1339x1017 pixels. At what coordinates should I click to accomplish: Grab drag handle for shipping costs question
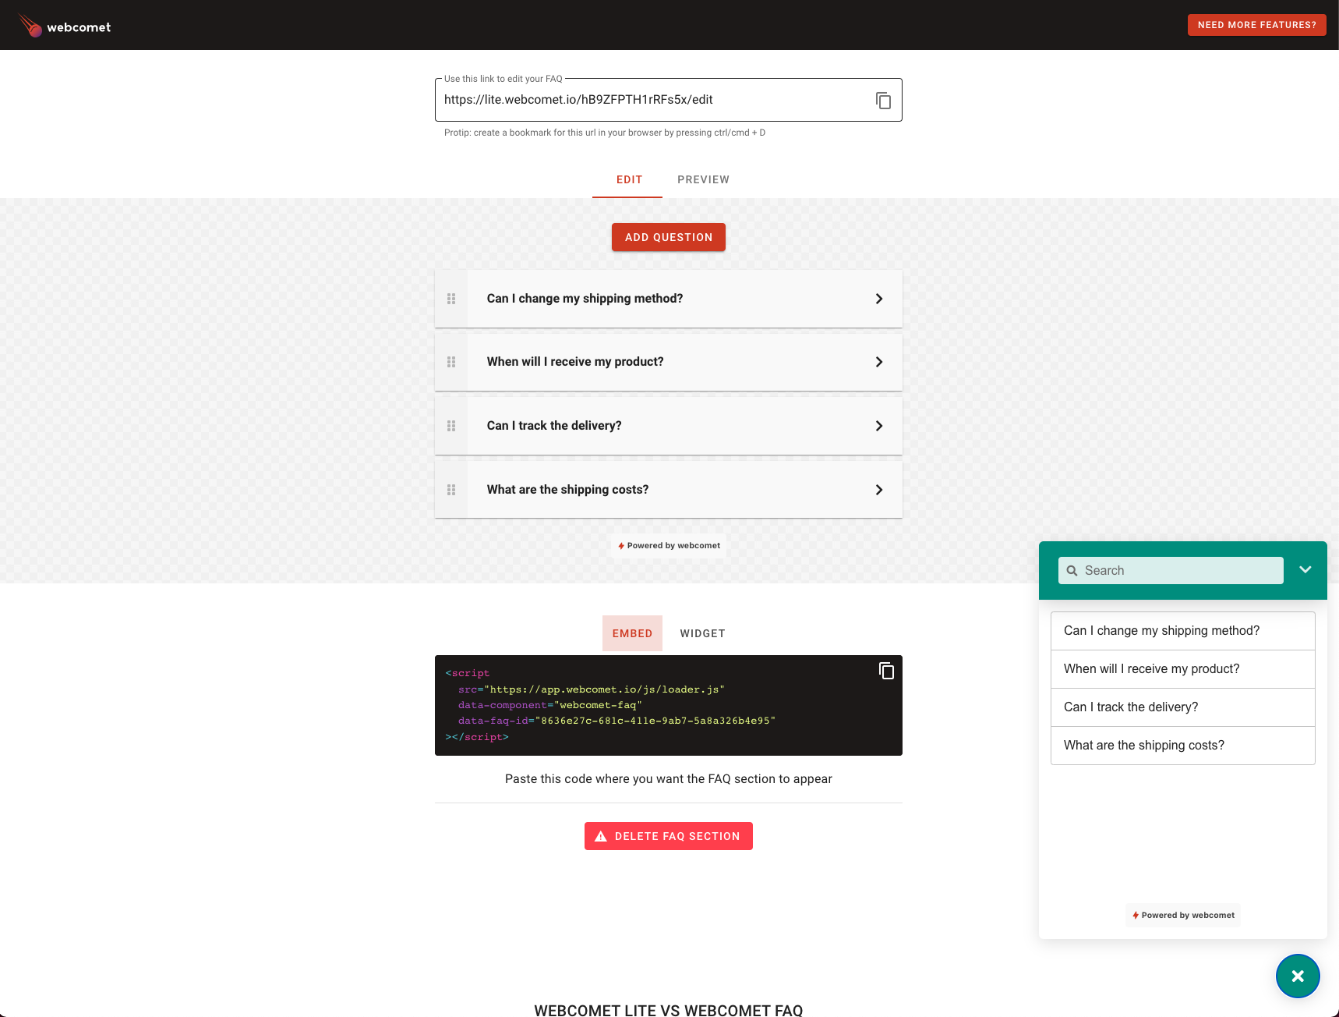point(451,490)
